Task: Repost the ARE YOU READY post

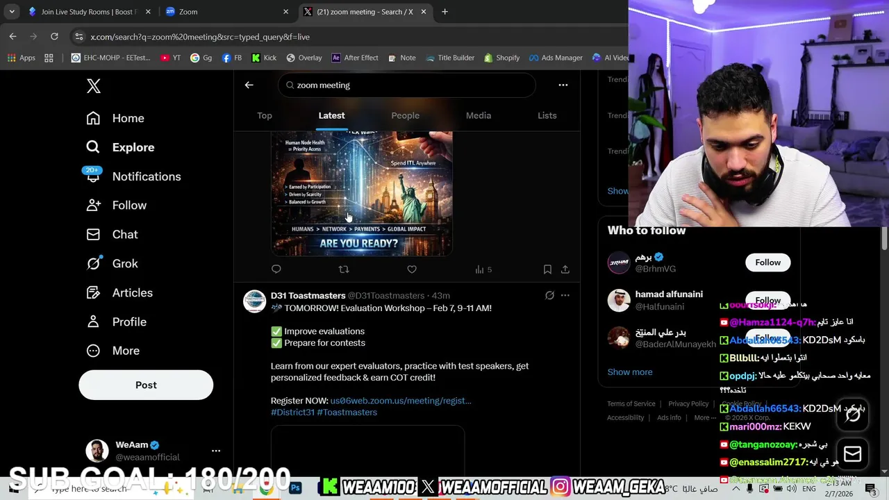Action: [x=344, y=269]
